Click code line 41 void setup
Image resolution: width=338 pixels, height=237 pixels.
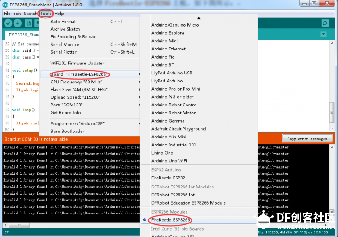click(24, 70)
